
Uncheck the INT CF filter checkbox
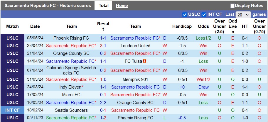(204, 14)
